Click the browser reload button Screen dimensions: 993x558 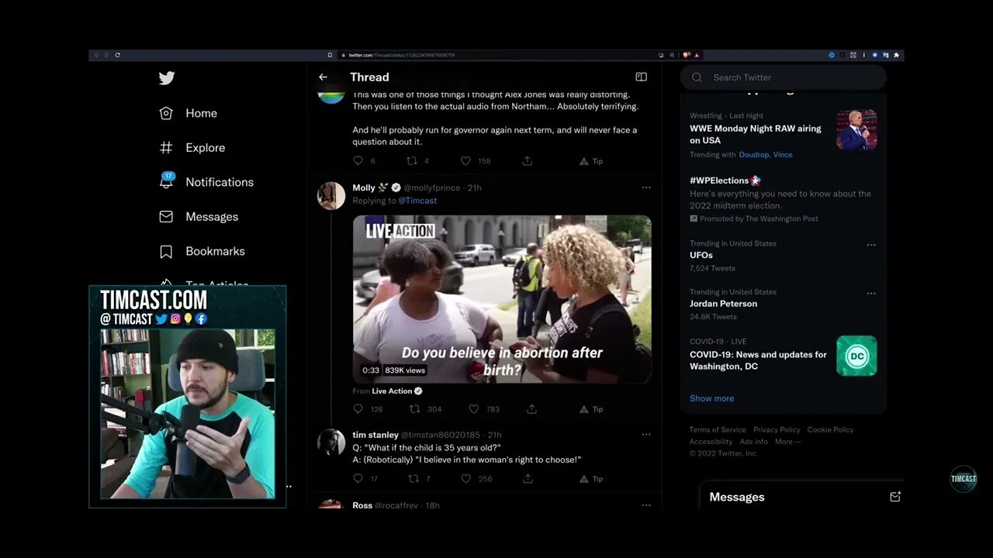pos(117,55)
